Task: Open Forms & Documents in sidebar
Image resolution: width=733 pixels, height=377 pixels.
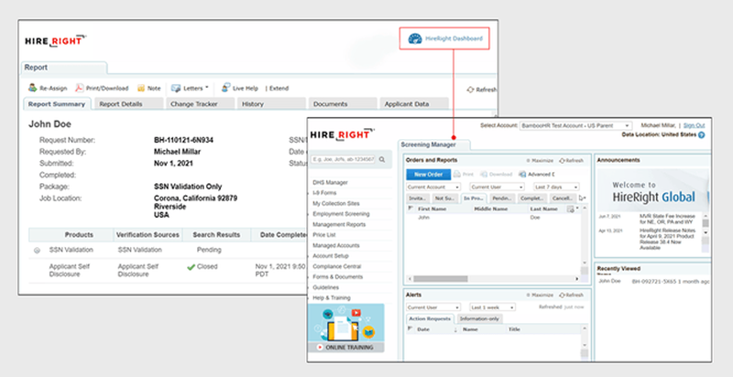Action: click(x=337, y=276)
